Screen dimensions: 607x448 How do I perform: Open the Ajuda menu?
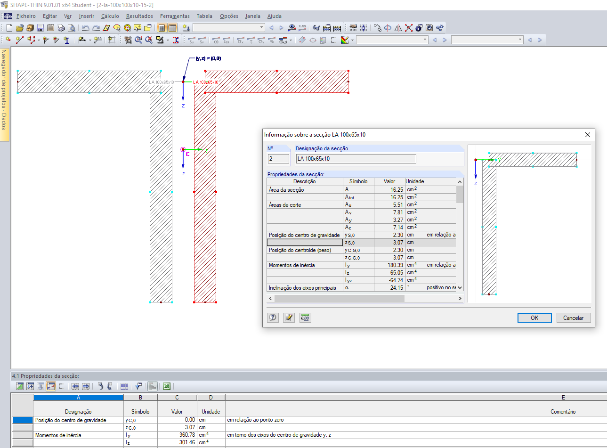pos(275,16)
